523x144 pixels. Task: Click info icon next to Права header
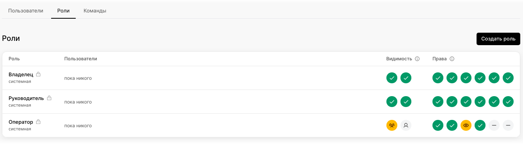tap(452, 59)
